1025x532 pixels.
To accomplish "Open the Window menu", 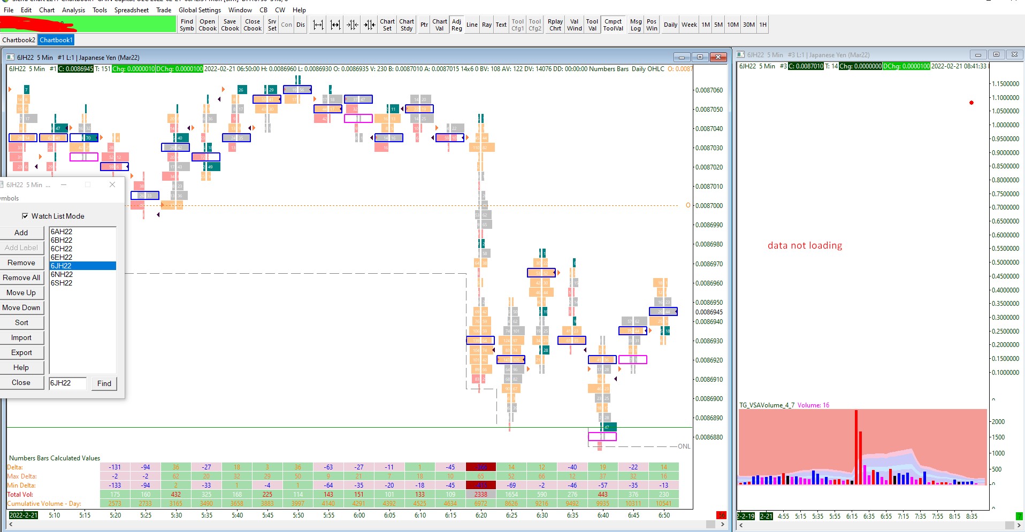I will pos(240,10).
